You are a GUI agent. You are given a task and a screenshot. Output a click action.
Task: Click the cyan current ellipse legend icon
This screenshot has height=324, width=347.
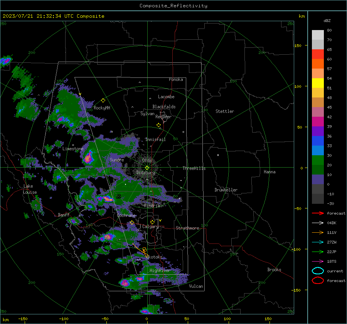pos(318,271)
